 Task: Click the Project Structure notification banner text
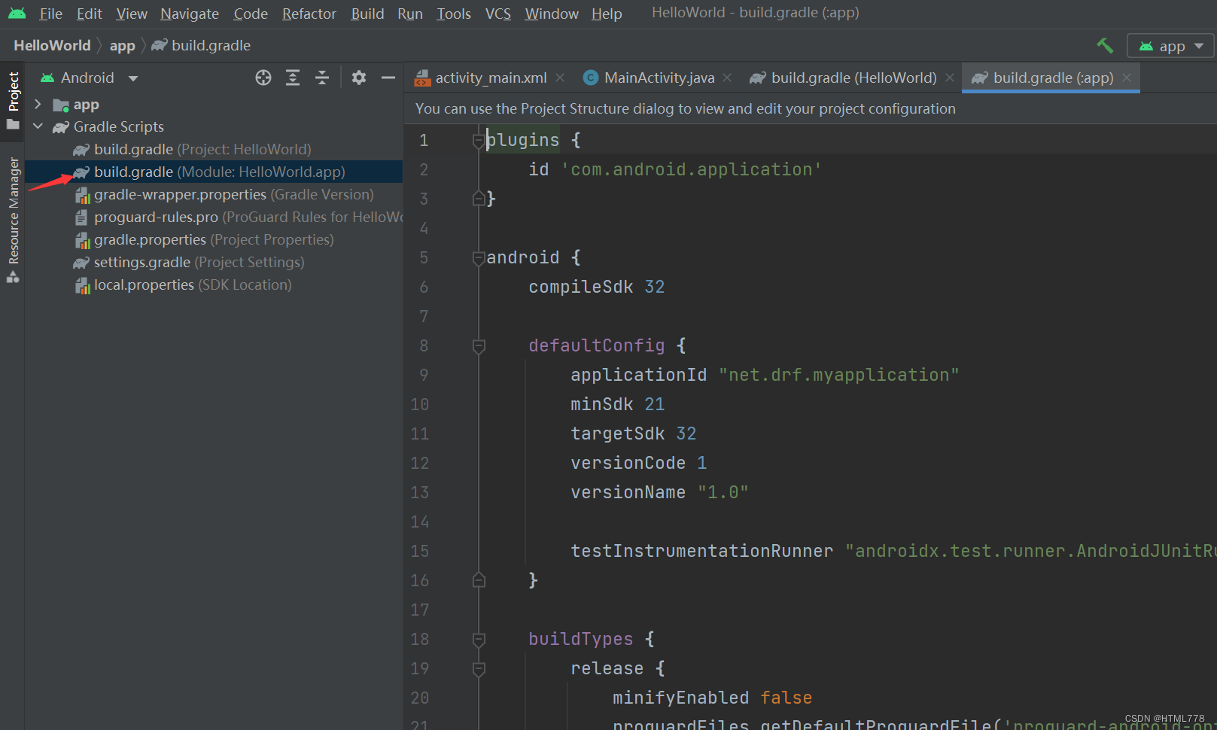coord(685,108)
